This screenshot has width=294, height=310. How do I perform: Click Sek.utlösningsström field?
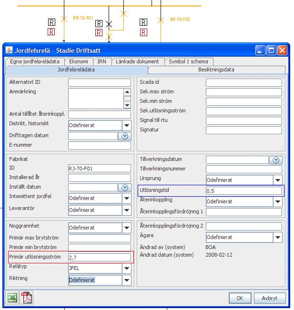(244, 111)
